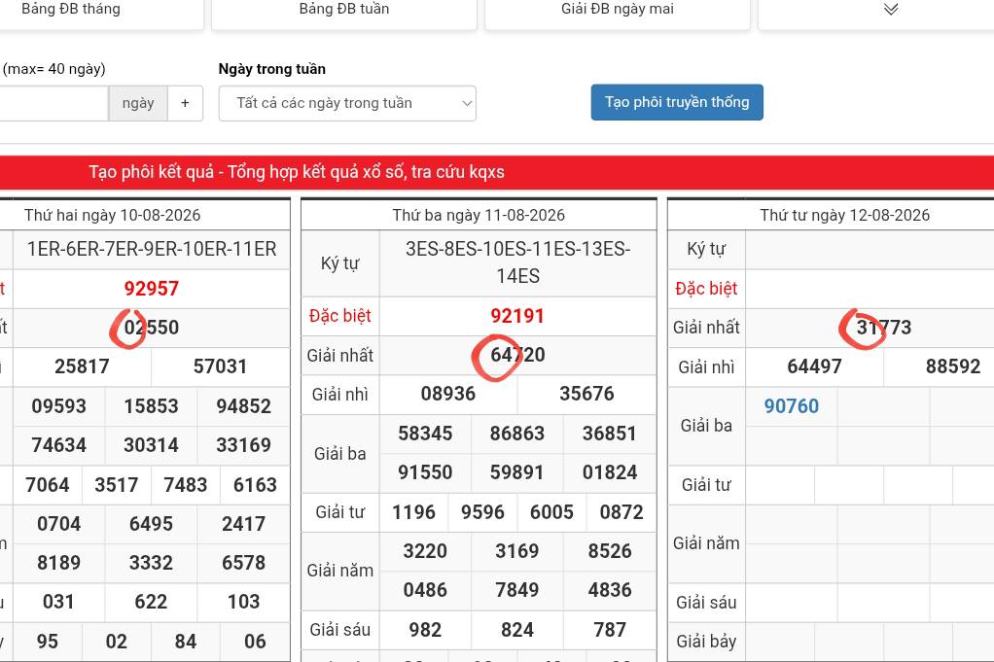This screenshot has width=994, height=662.
Task: Click second prize number 35676
Action: (x=586, y=394)
